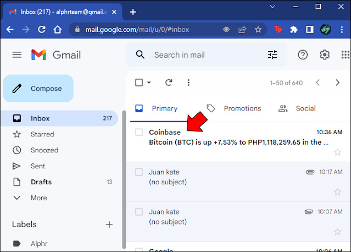The width and height of the screenshot is (351, 252).
Task: Star the 10:17 AM Juan kate email
Action: click(x=337, y=192)
